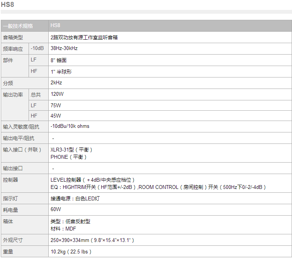292x258 pixels.
Task: Select the 输出接口 label
Action: tap(13, 168)
